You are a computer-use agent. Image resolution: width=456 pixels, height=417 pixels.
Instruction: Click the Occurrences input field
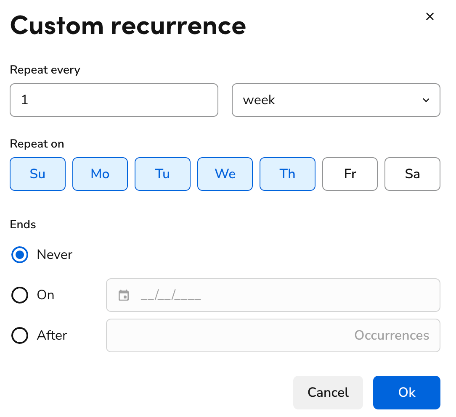tap(273, 335)
